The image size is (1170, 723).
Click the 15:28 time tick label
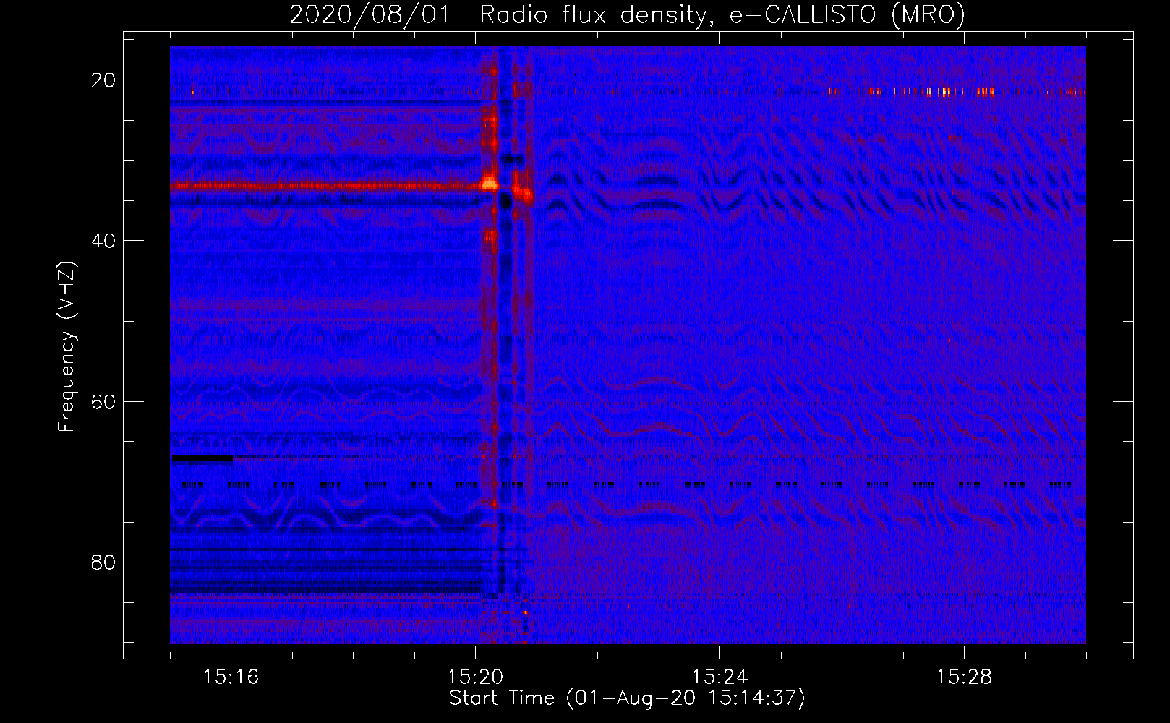[964, 677]
